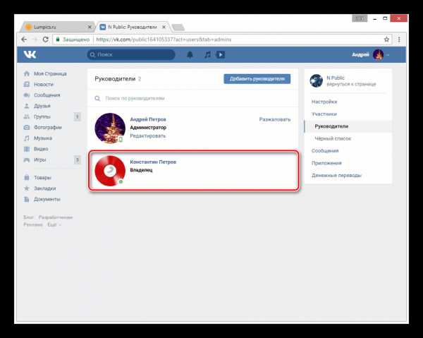423x338 pixels.
Task: Close the Lumpics.ru tab
Action: [90, 27]
